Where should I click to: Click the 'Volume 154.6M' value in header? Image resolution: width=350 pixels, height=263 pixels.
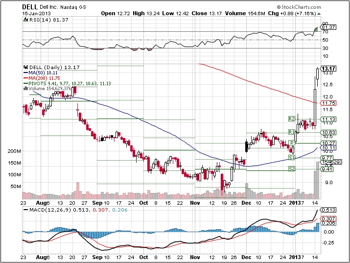coord(245,13)
